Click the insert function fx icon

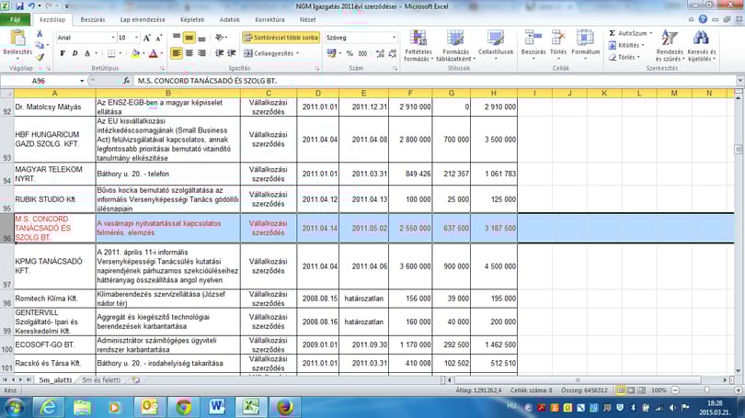126,81
